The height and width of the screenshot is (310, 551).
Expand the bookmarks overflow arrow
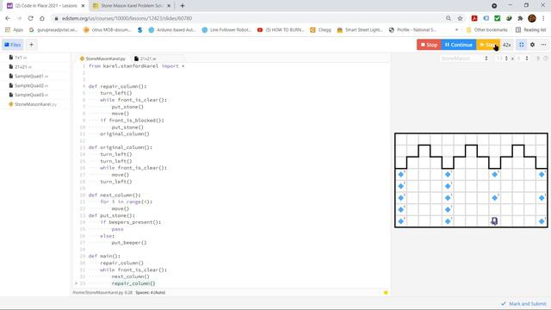coord(456,30)
